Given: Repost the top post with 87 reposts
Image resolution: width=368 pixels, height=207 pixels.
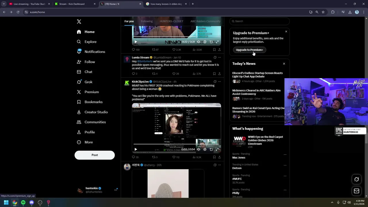Looking at the screenshot, I should 154,49.
